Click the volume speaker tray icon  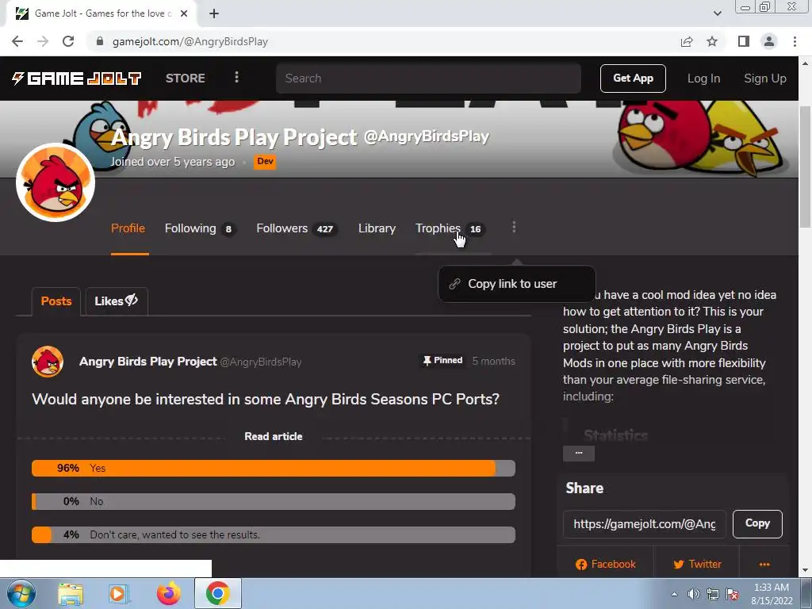click(x=693, y=594)
